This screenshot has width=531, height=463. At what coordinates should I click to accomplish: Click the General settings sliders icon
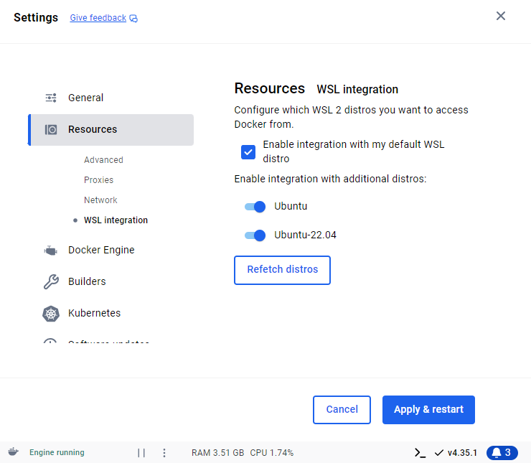click(51, 98)
